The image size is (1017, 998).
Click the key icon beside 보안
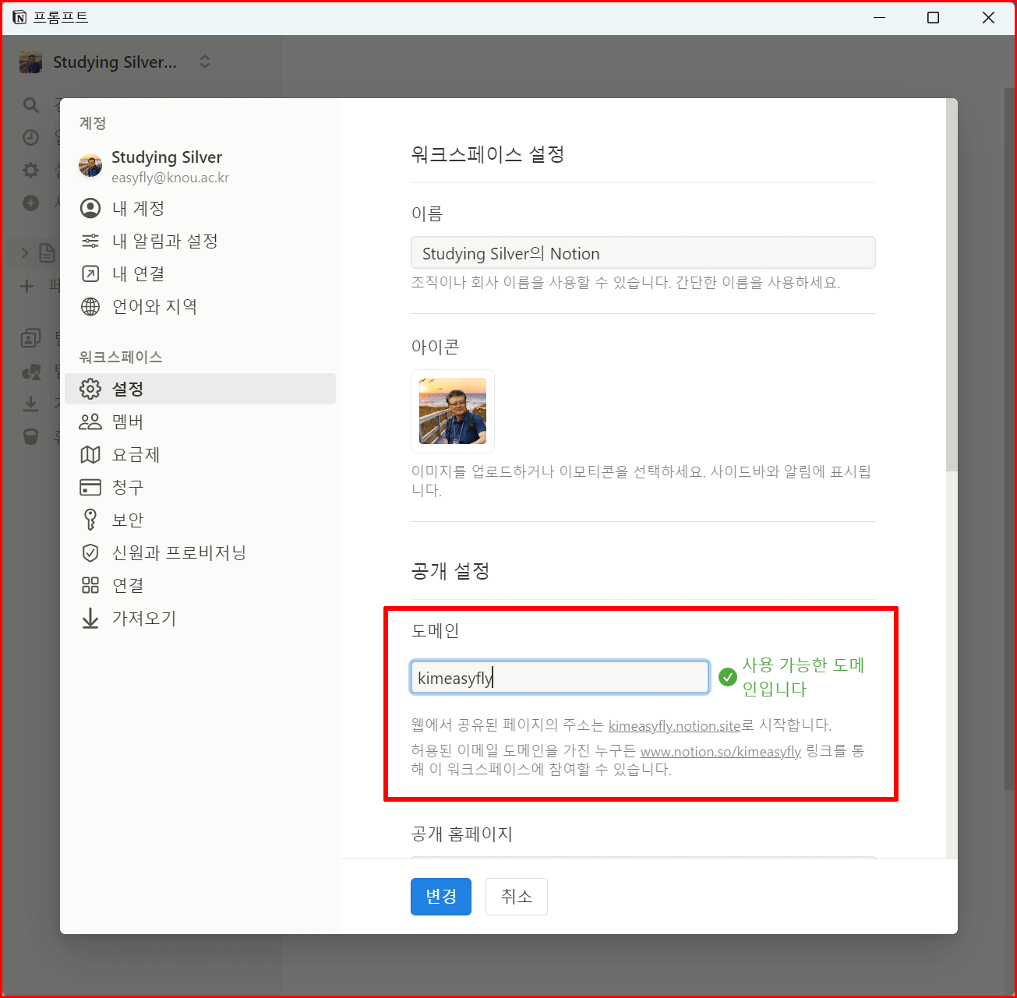tap(90, 519)
